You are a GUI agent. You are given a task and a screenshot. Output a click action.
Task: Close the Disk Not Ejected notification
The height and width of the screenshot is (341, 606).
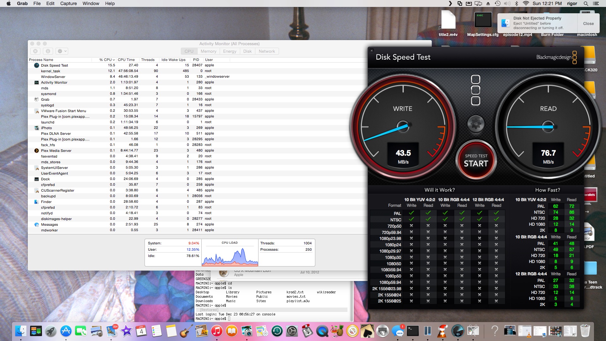[x=588, y=24]
